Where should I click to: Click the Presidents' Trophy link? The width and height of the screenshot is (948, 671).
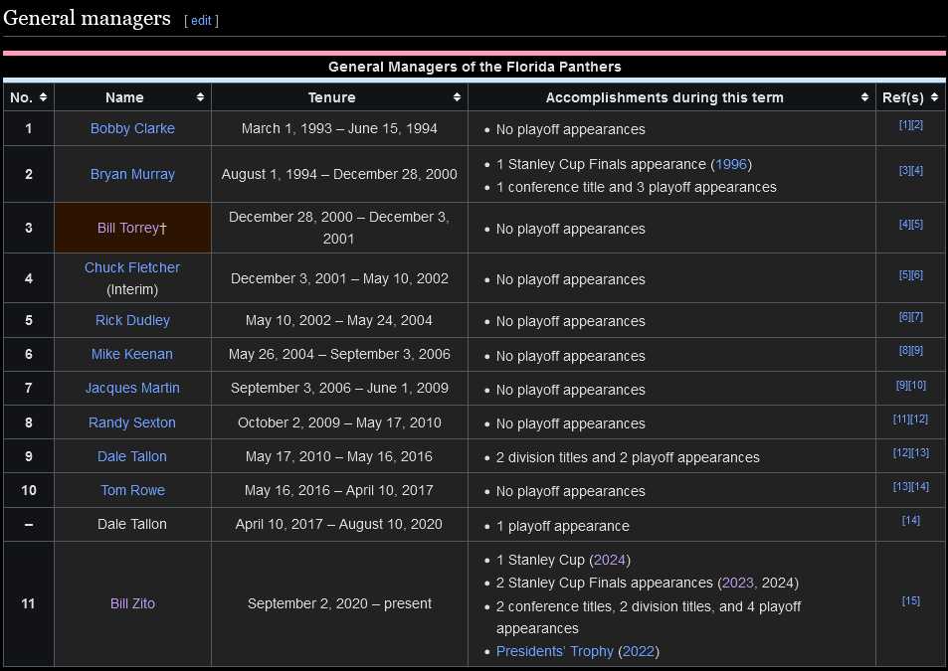(555, 652)
